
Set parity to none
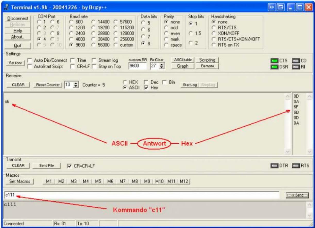coord(167,22)
